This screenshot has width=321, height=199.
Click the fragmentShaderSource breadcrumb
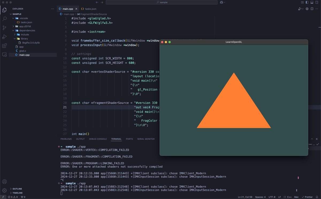92,14
